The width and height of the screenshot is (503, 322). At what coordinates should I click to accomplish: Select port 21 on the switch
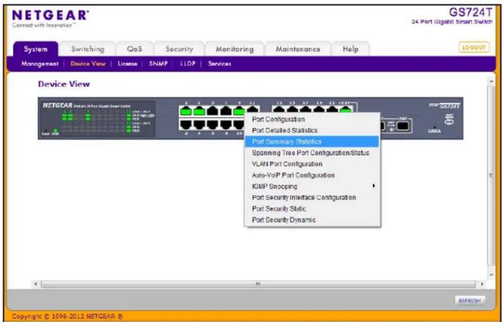(333, 110)
